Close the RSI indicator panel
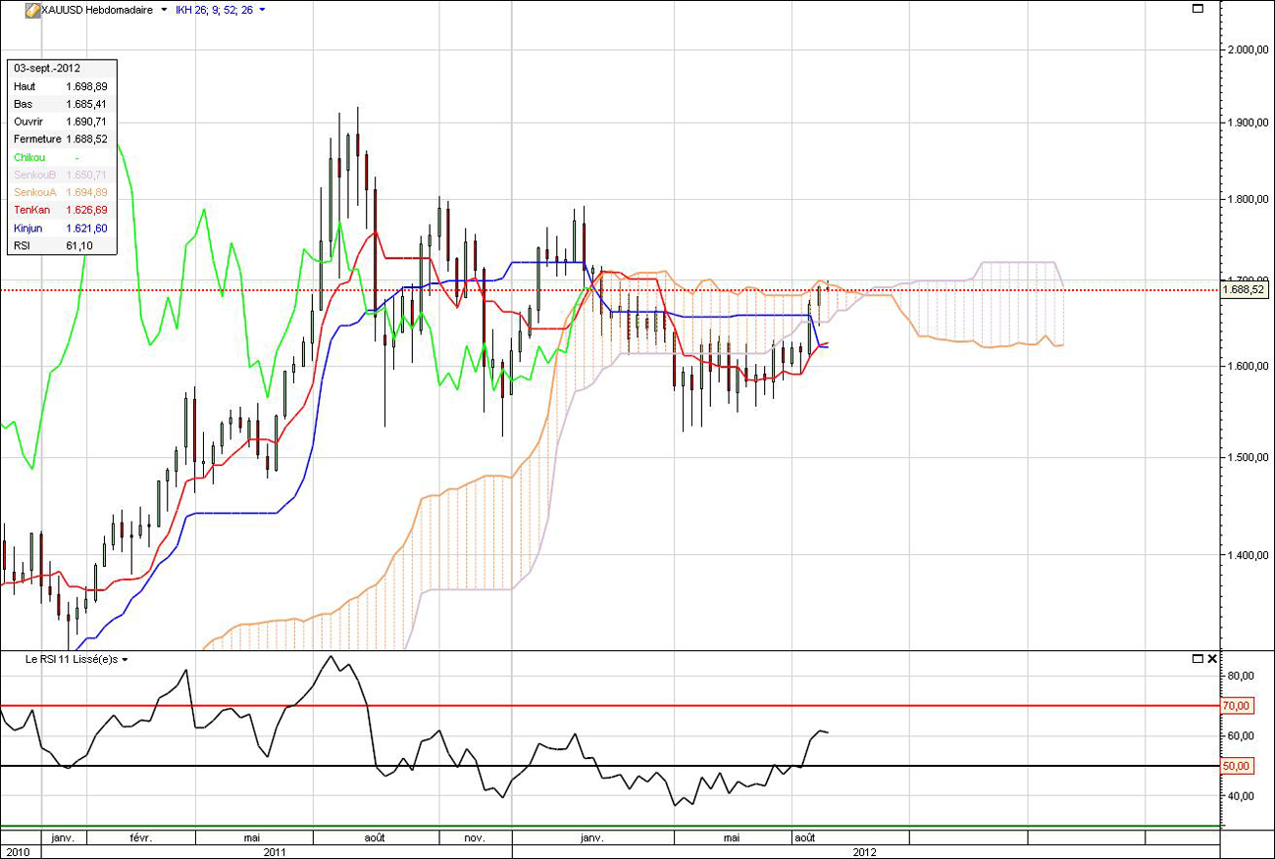The image size is (1275, 859). coord(1212,659)
